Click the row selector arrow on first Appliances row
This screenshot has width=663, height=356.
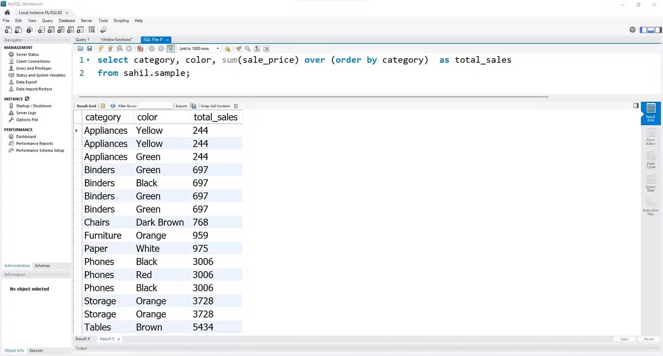coord(77,131)
